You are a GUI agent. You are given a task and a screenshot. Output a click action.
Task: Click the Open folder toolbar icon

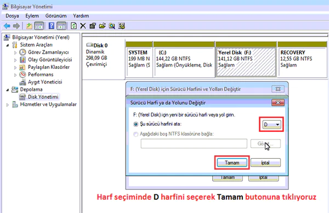click(102, 26)
